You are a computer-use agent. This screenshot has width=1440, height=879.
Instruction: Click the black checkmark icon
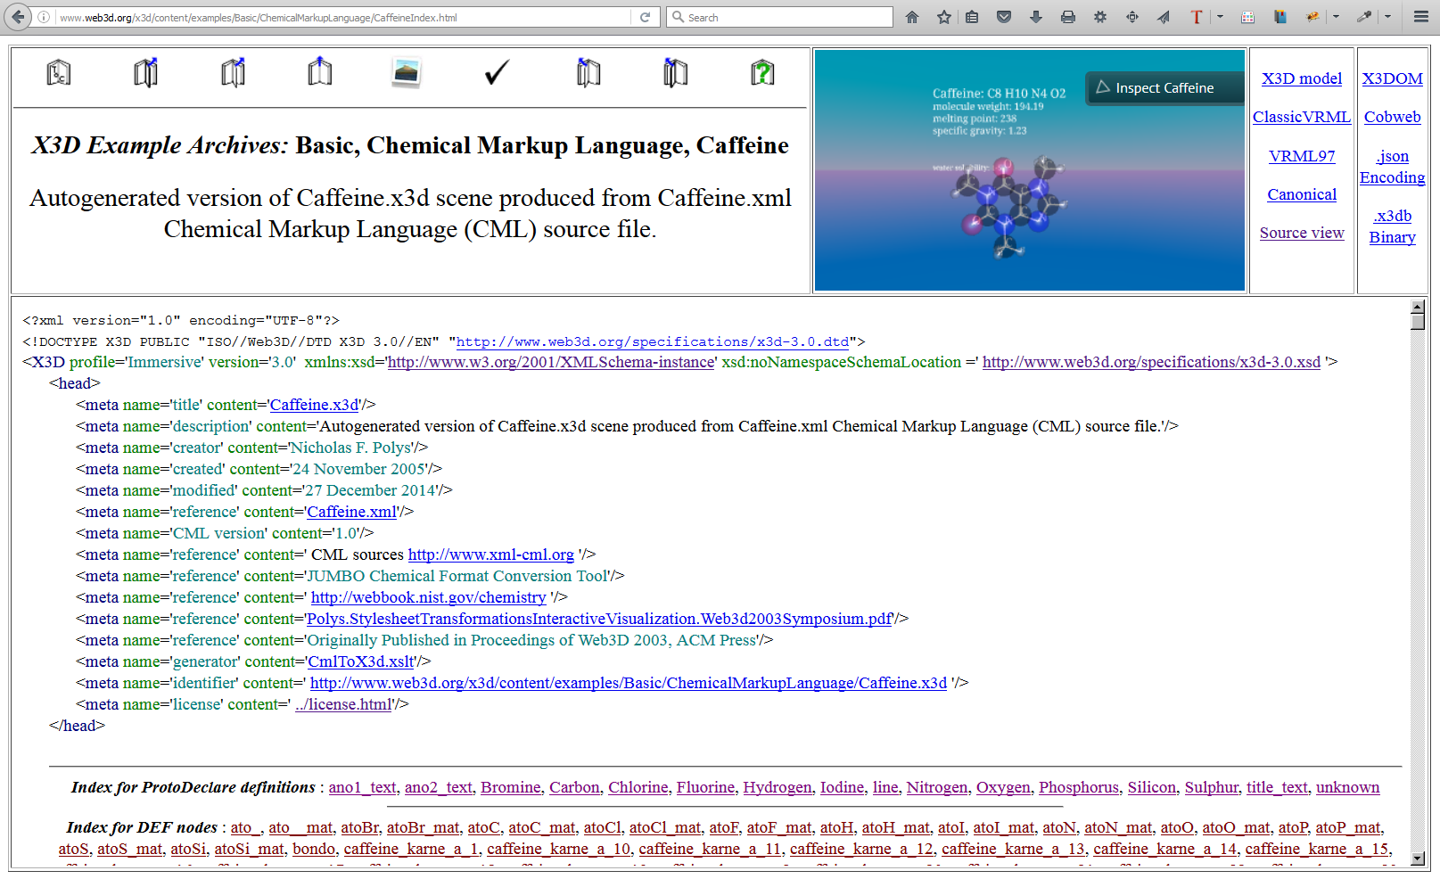(x=497, y=72)
